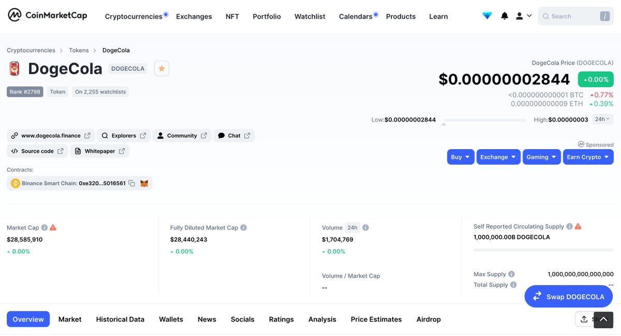Image resolution: width=621 pixels, height=336 pixels.
Task: Click Fully Diluted Market Cap info icon
Action: coord(243,228)
